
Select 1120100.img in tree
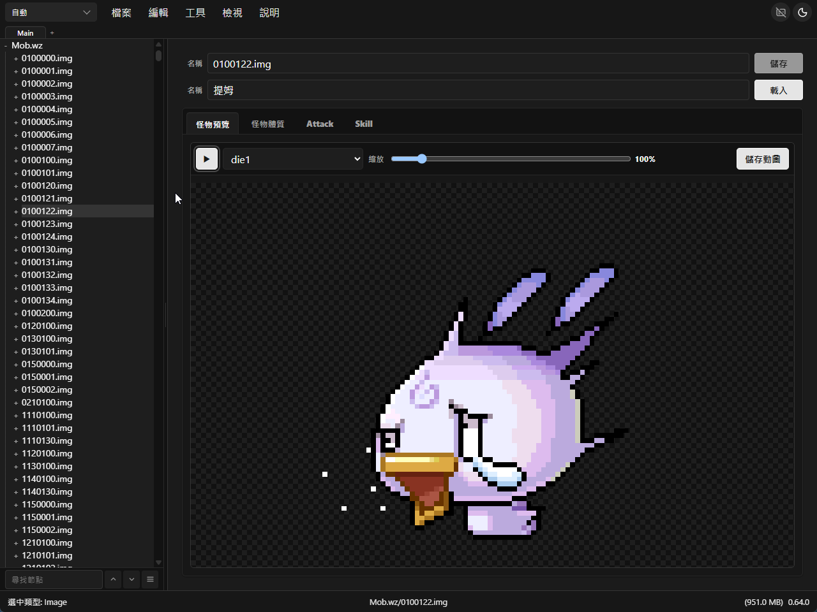47,453
